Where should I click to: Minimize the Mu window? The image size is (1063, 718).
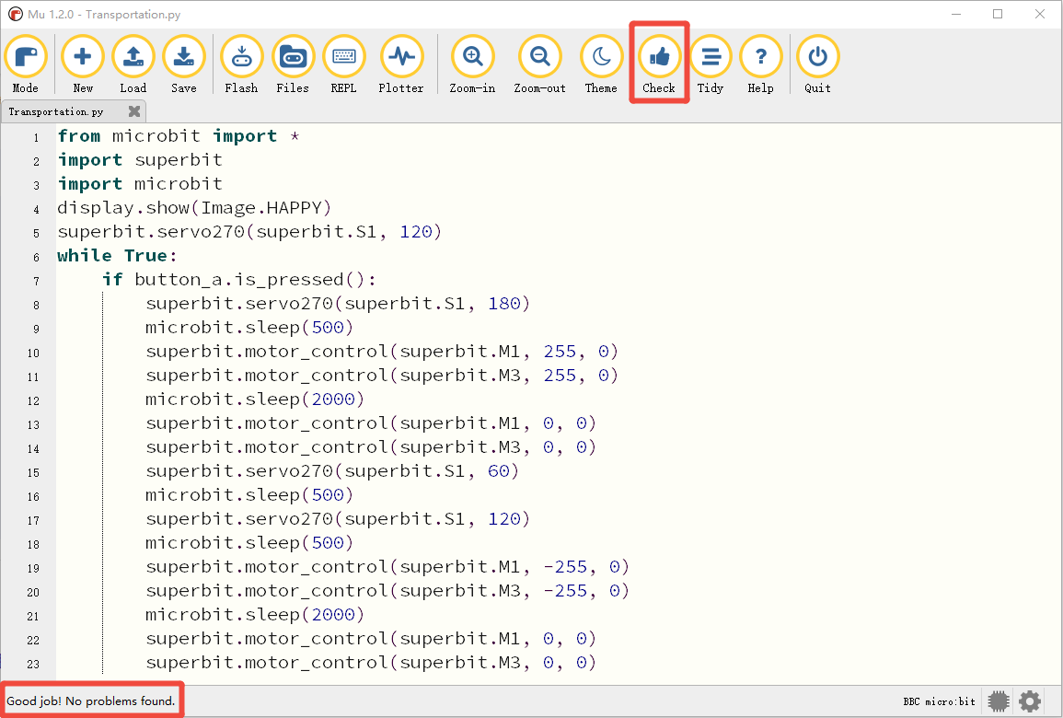[x=956, y=14]
